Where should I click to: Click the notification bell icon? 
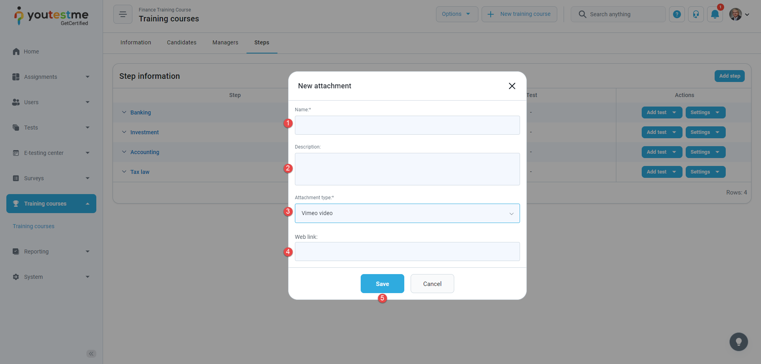coord(715,15)
